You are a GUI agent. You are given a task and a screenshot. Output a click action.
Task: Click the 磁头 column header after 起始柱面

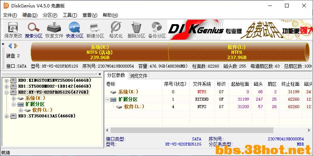tap(258, 84)
